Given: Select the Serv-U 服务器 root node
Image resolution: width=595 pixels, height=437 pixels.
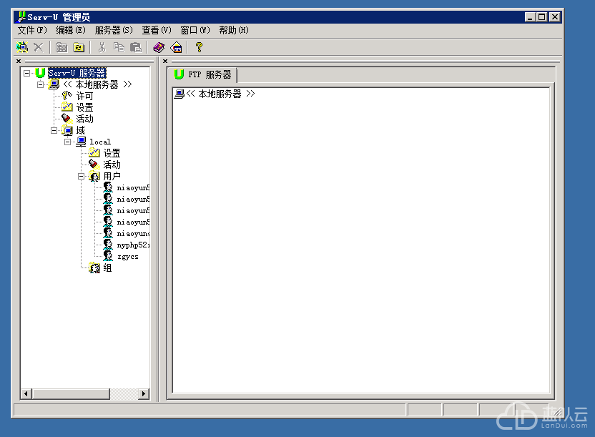Looking at the screenshot, I should pos(77,73).
